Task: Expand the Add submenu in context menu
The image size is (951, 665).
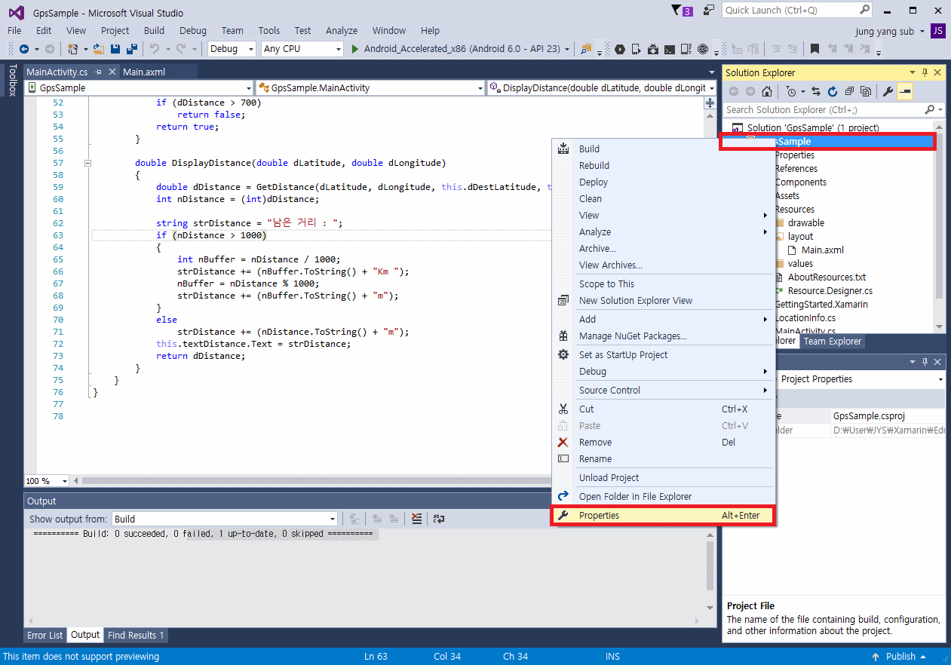Action: [662, 320]
